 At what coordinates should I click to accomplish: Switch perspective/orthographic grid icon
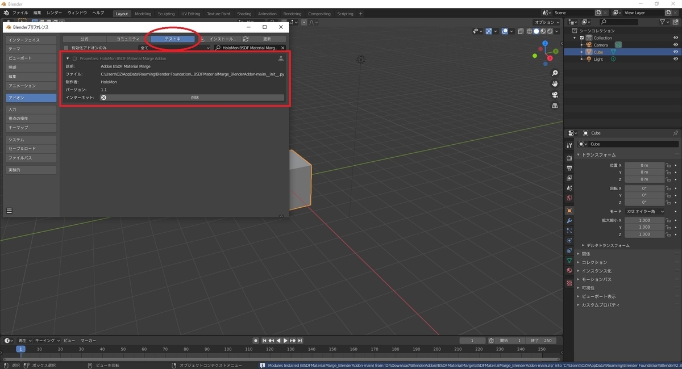tap(555, 106)
